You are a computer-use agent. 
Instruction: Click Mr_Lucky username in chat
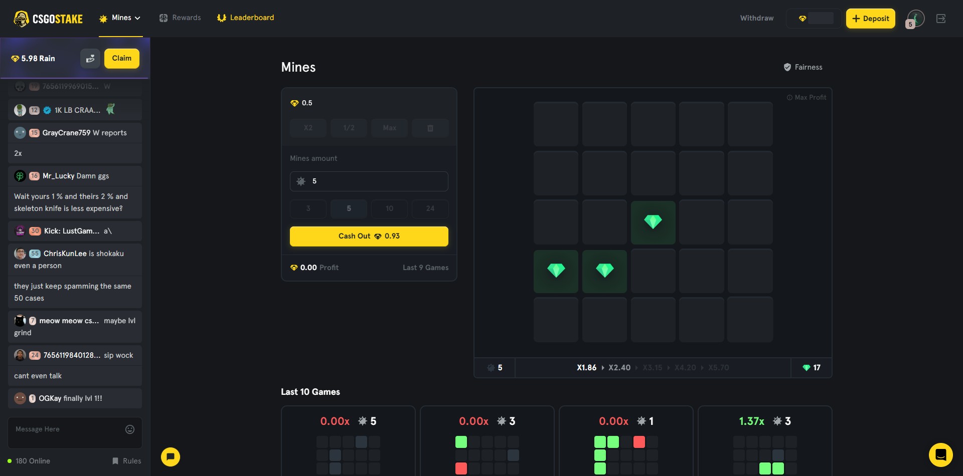pyautogui.click(x=58, y=176)
